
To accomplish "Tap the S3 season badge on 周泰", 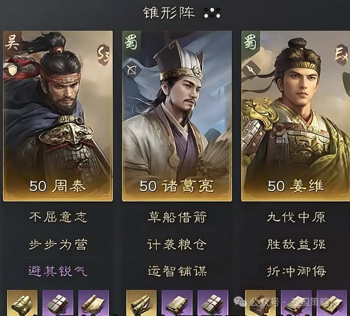I will [x=104, y=55].
